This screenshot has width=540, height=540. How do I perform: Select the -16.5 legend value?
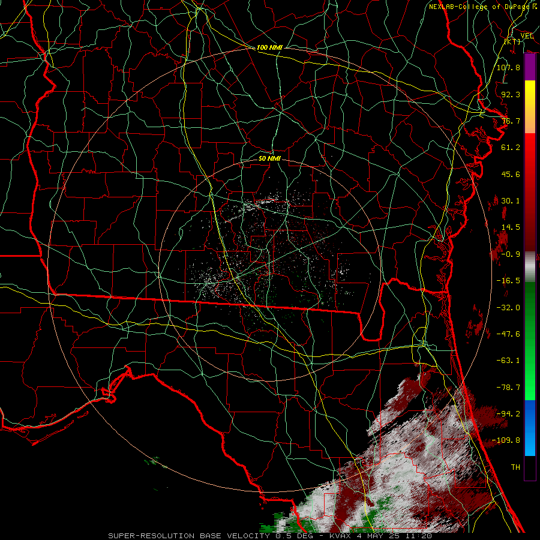point(508,281)
